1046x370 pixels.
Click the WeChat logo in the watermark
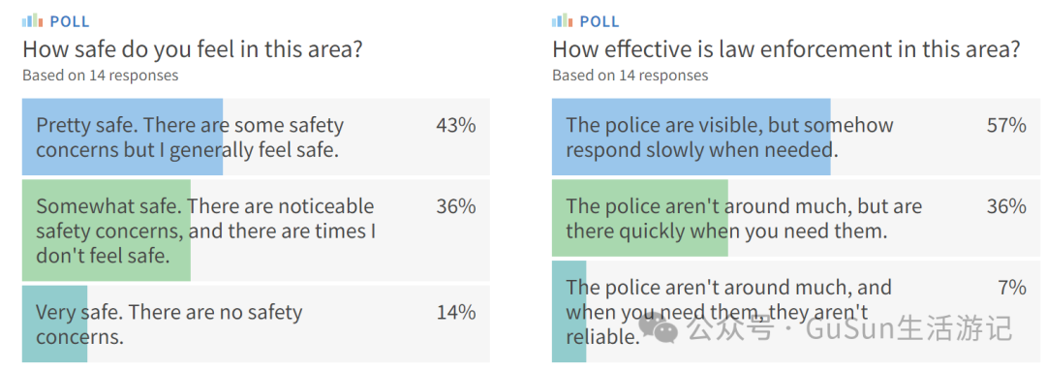pos(659,327)
